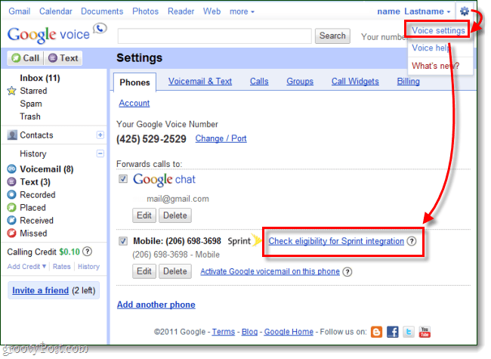Open the name Lastname account dropdown

pos(414,11)
